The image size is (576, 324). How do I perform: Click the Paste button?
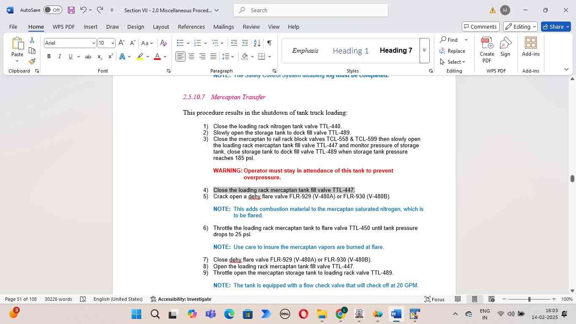point(17,50)
